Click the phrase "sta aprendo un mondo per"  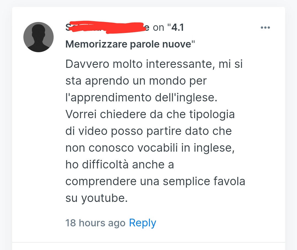tap(136, 81)
